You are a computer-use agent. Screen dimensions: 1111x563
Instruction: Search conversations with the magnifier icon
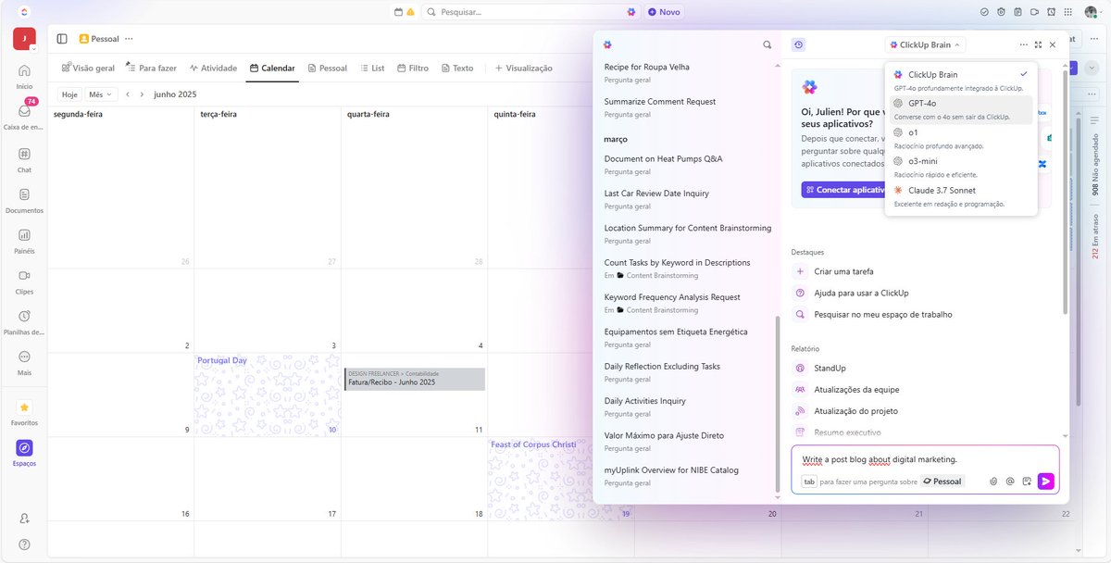(x=767, y=44)
